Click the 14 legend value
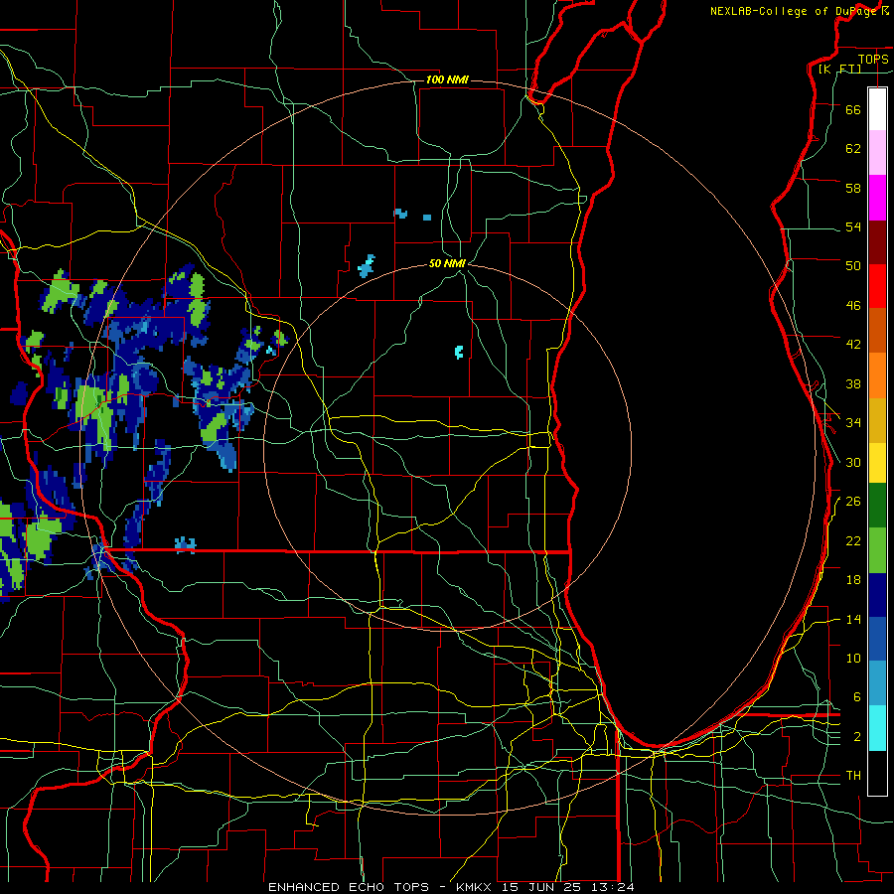The width and height of the screenshot is (894, 894). coord(853,619)
